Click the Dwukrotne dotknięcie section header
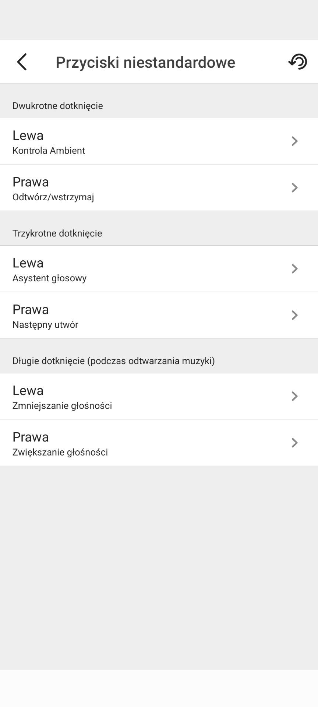The width and height of the screenshot is (318, 707). point(58,106)
